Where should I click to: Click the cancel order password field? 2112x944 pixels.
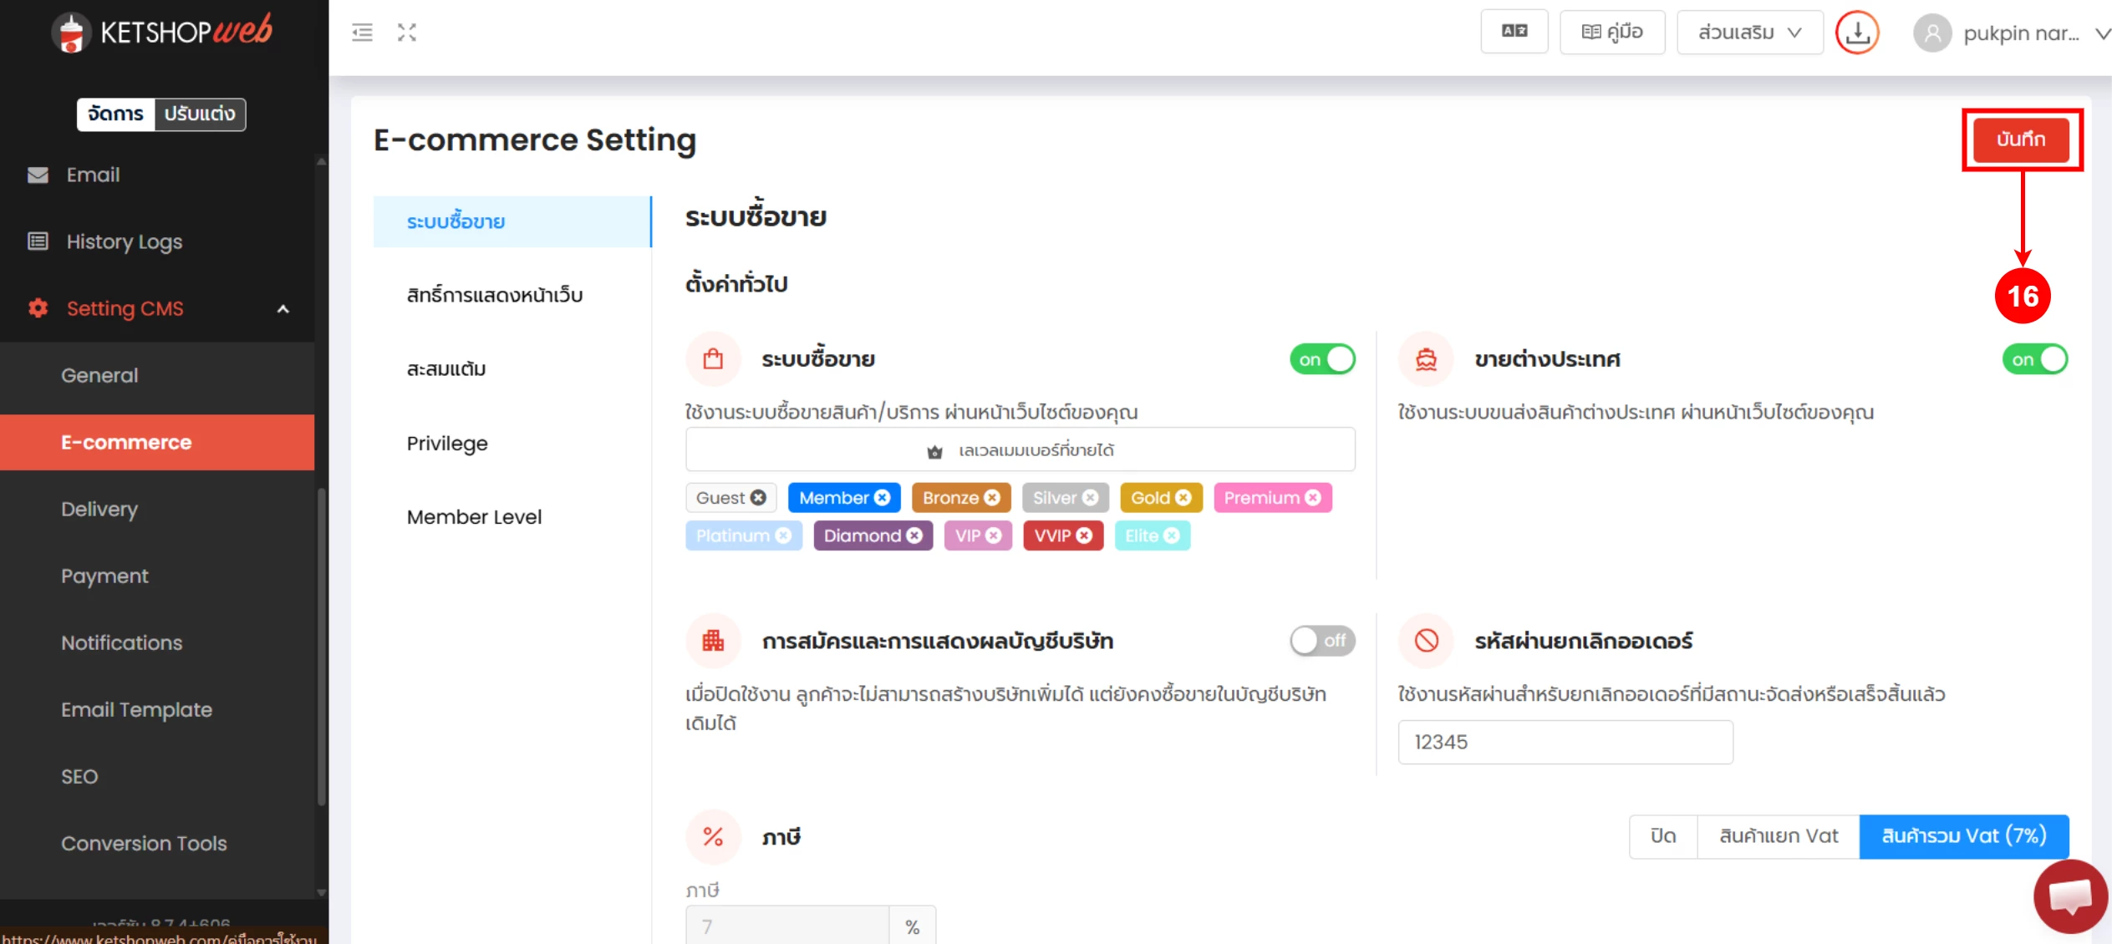coord(1565,742)
